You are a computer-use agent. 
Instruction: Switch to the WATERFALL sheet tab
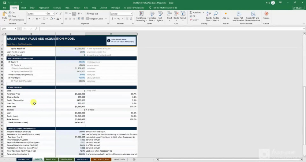pyautogui.click(x=82, y=160)
